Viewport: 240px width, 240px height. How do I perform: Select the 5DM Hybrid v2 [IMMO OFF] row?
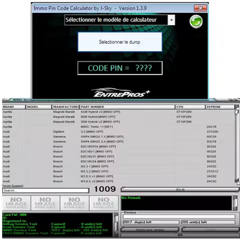(118, 122)
